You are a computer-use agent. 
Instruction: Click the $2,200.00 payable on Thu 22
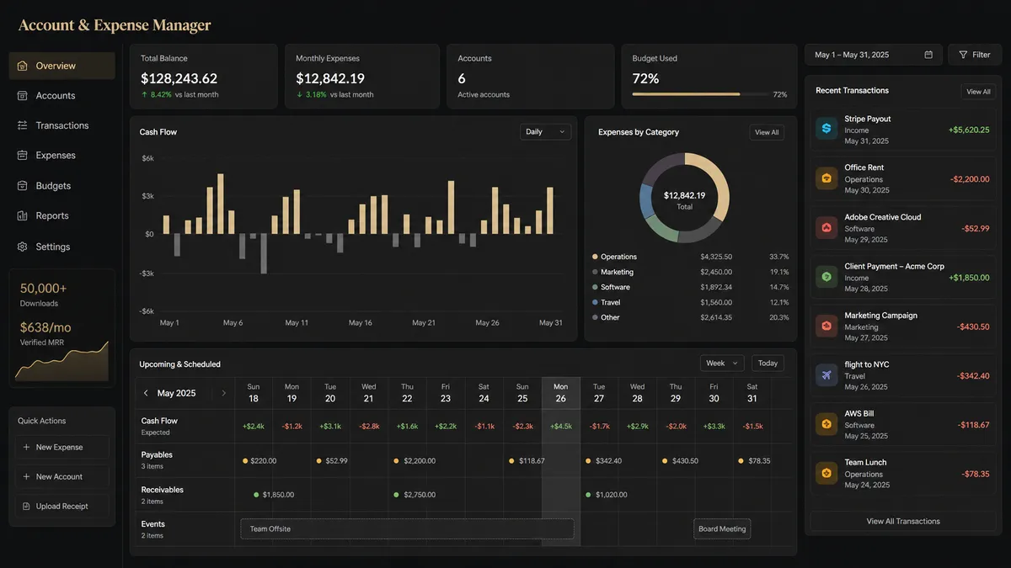(415, 461)
